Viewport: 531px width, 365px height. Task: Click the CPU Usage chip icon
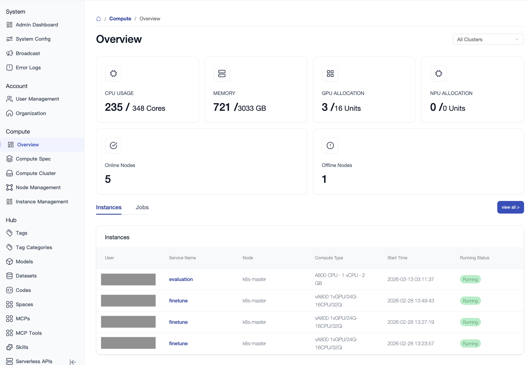tap(113, 73)
